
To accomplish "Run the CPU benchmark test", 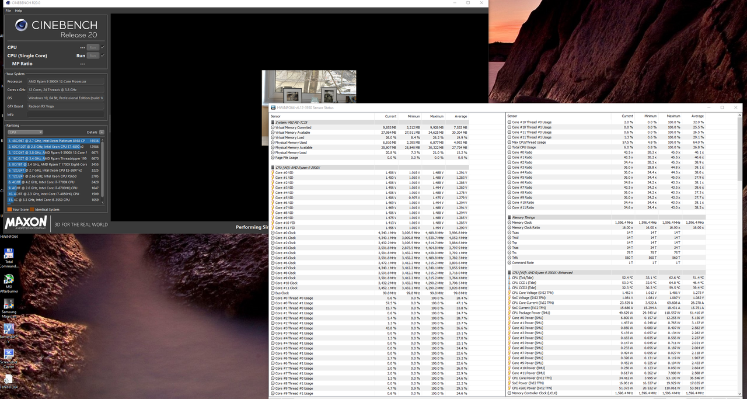I will pyautogui.click(x=92, y=47).
